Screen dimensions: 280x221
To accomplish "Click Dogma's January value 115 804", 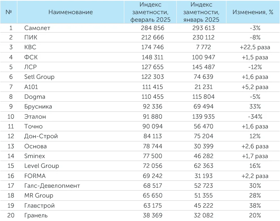I will pyautogui.click(x=202, y=97).
